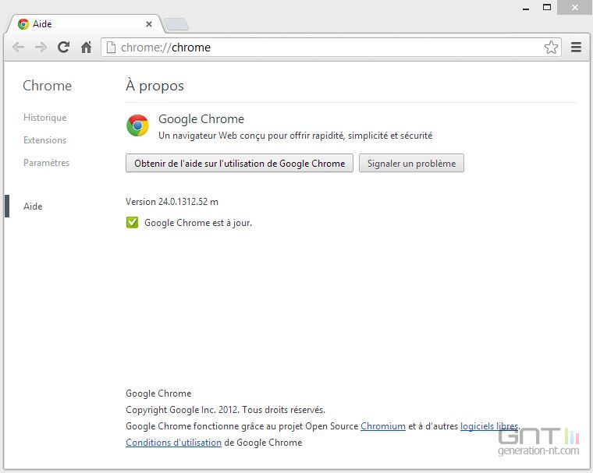Select Aide in the sidebar
Image resolution: width=593 pixels, height=473 pixels.
click(x=33, y=206)
